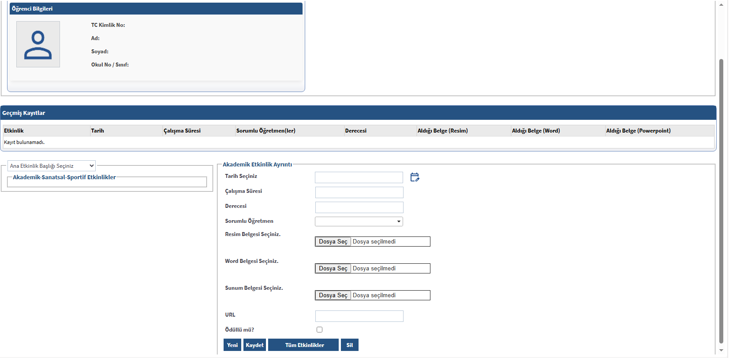This screenshot has height=358, width=729.
Task: Expand the Sorumlu Öğretmen dropdown
Action: (x=359, y=221)
